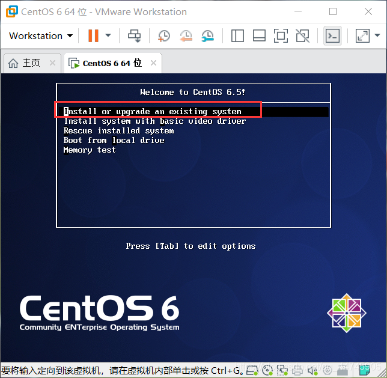Click the Welcome to CentOS 6.5! title

tap(192, 93)
